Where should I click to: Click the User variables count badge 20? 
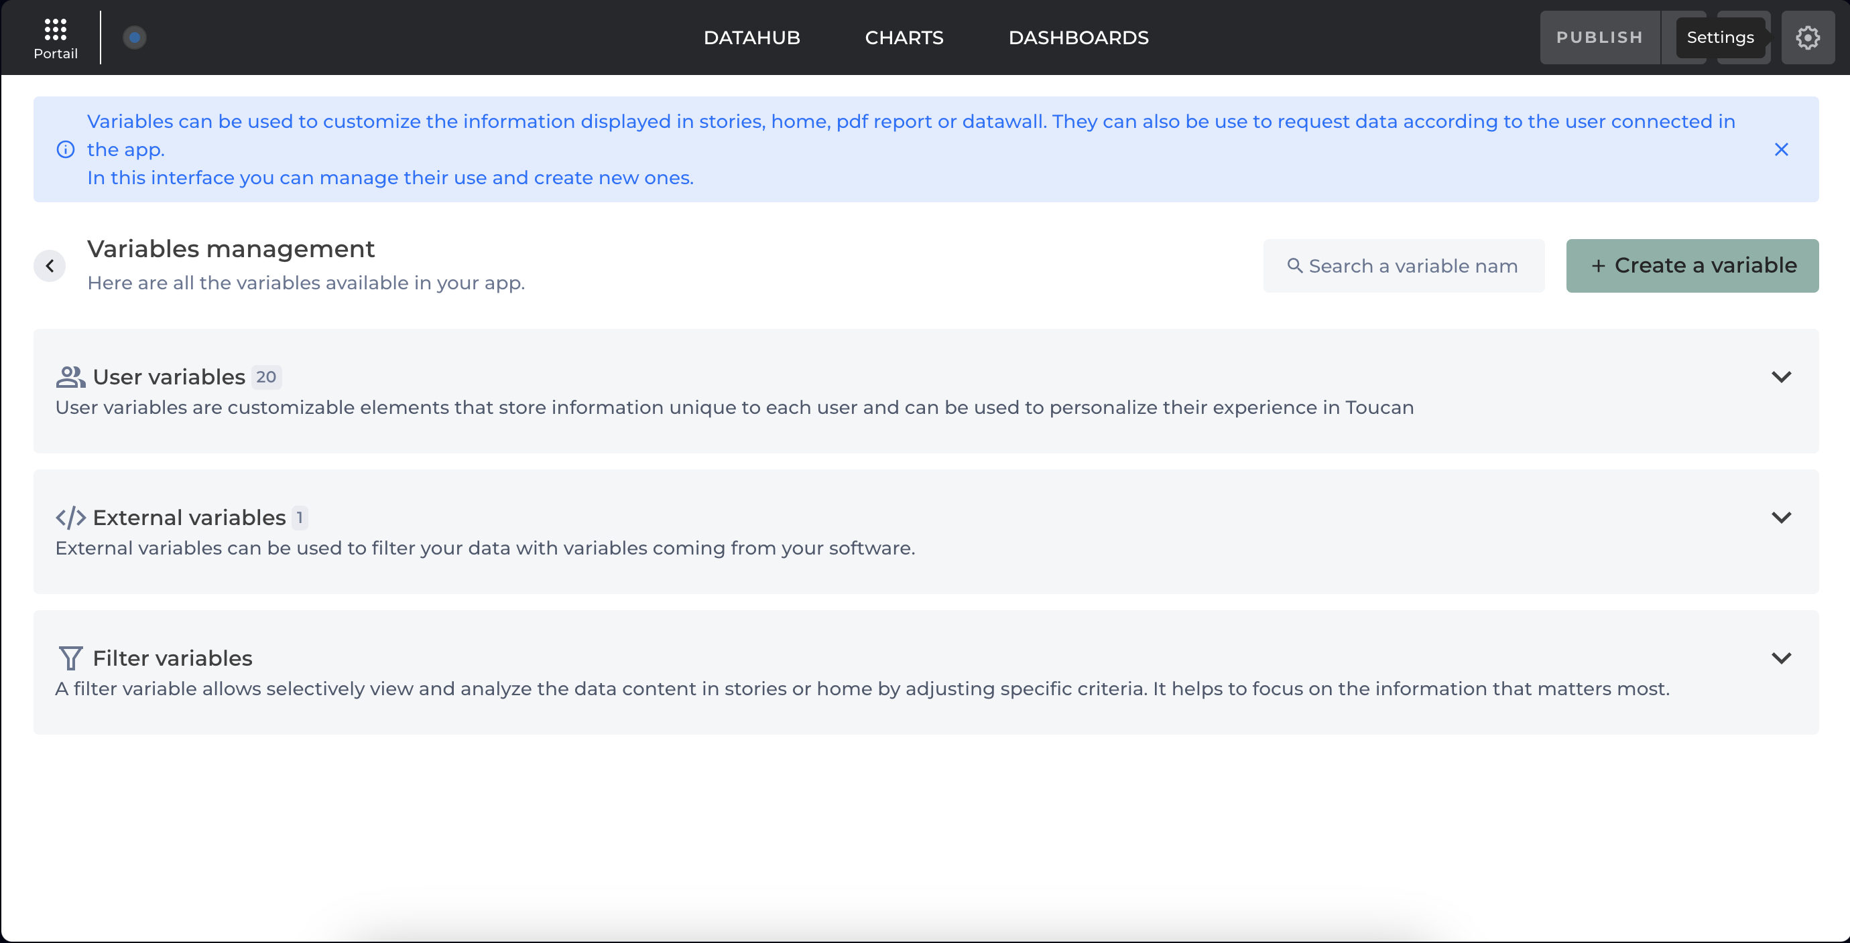[265, 377]
